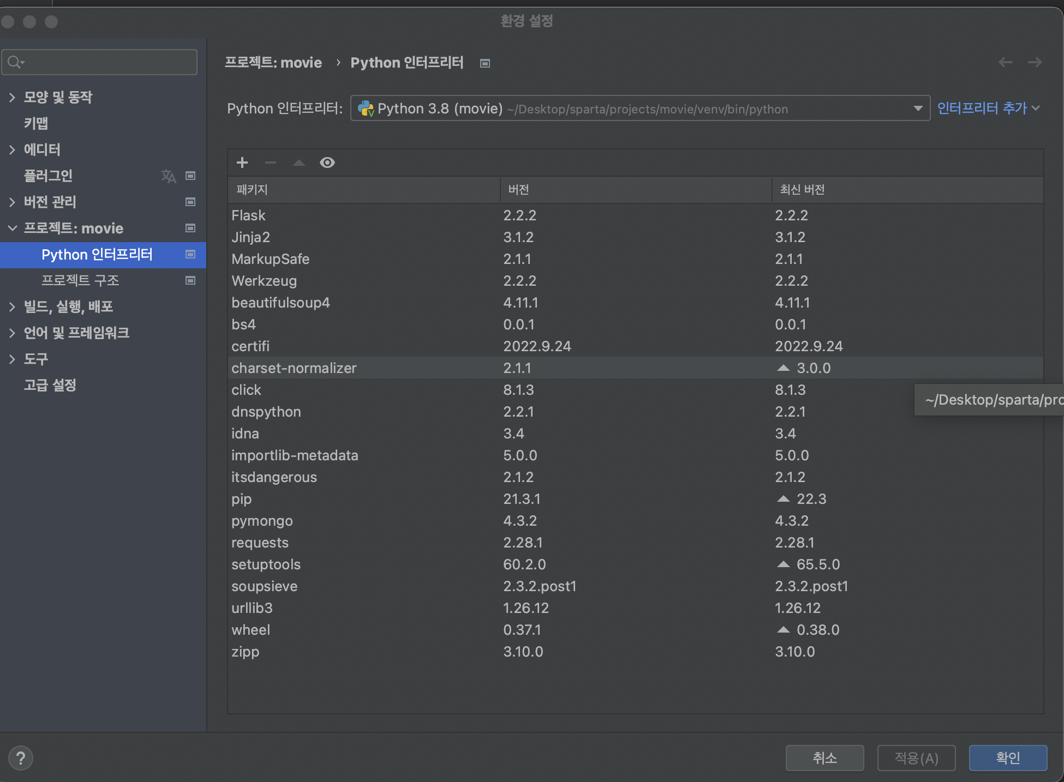
Task: Select the dnspython package row
Action: point(636,412)
